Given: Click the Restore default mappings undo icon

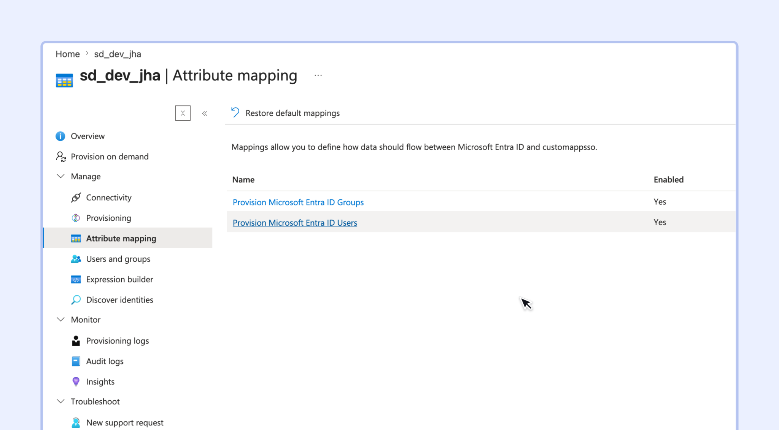Looking at the screenshot, I should [235, 113].
